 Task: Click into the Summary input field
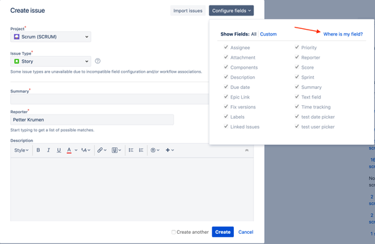pyautogui.click(x=109, y=99)
